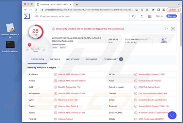Reload the page with the refresh icon

coord(36,10)
